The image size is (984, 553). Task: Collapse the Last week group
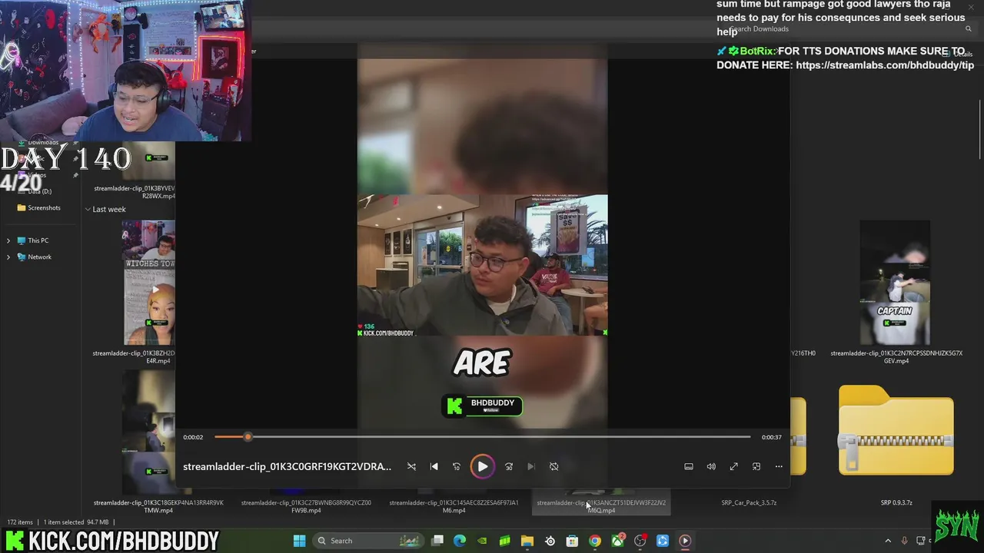[x=88, y=209]
